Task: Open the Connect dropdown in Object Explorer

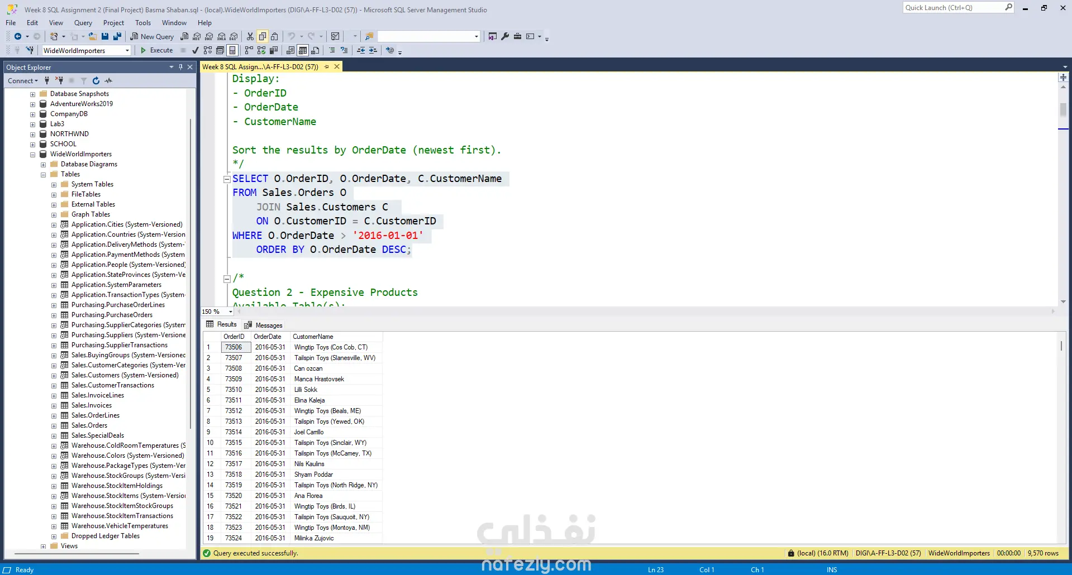Action: tap(23, 81)
